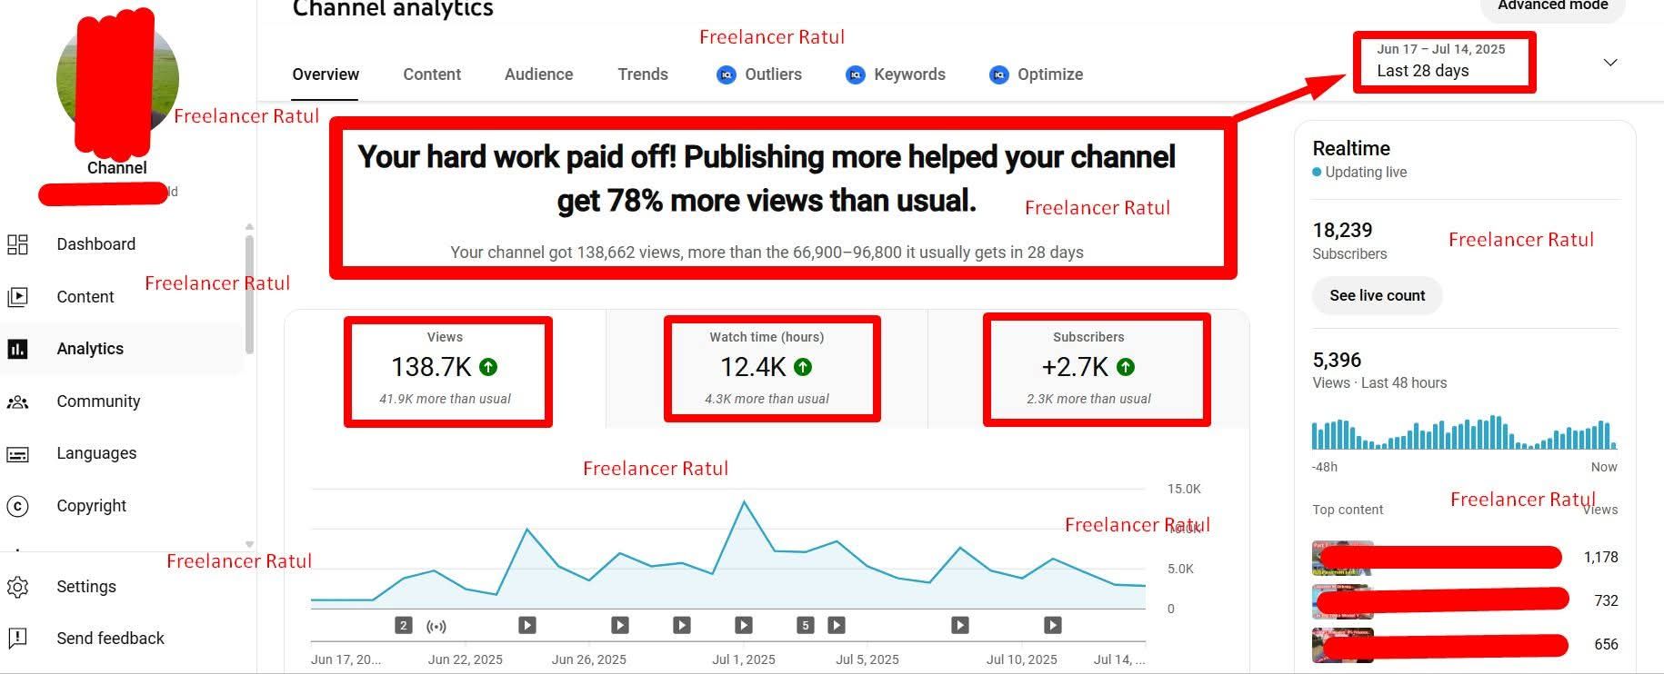The image size is (1664, 674).
Task: Open the Copyright circle-C icon
Action: (x=18, y=506)
